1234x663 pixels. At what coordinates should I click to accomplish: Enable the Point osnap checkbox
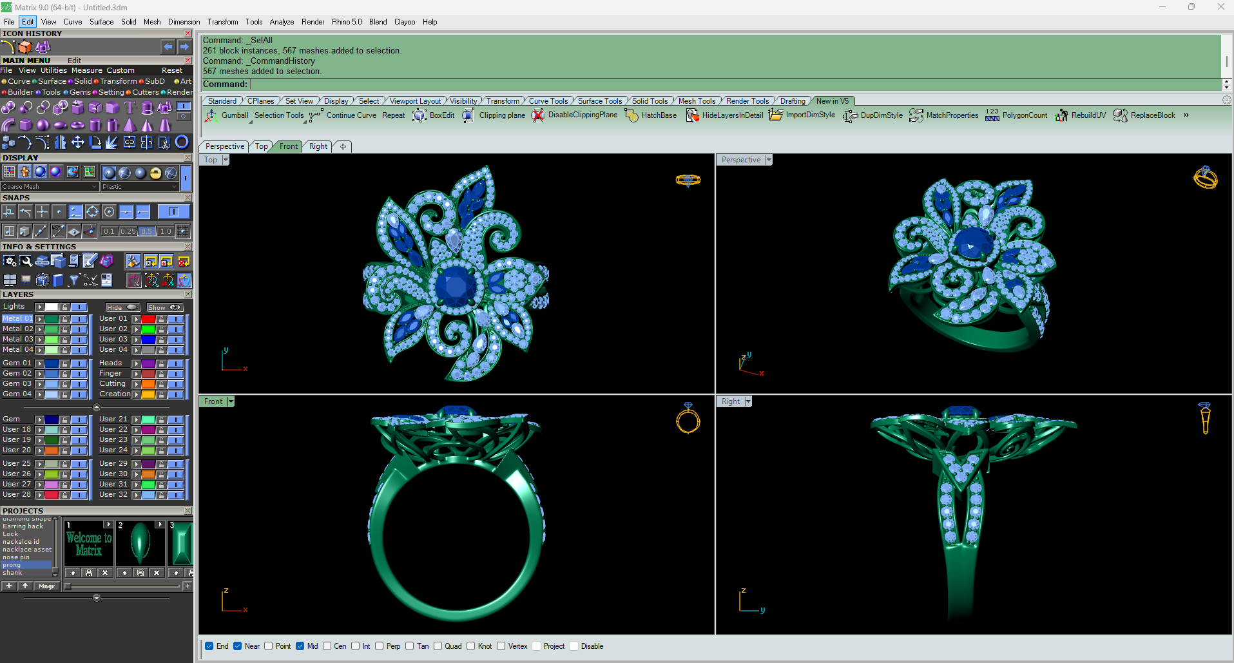269,646
